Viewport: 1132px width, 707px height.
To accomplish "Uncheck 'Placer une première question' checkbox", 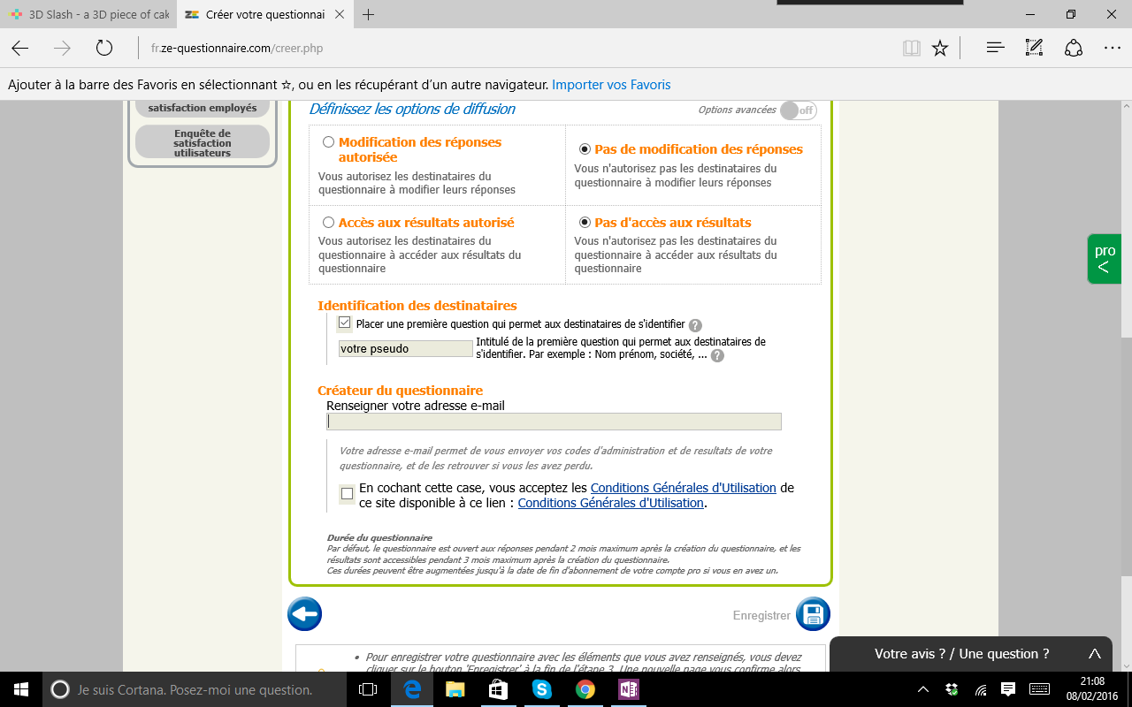I will 345,323.
